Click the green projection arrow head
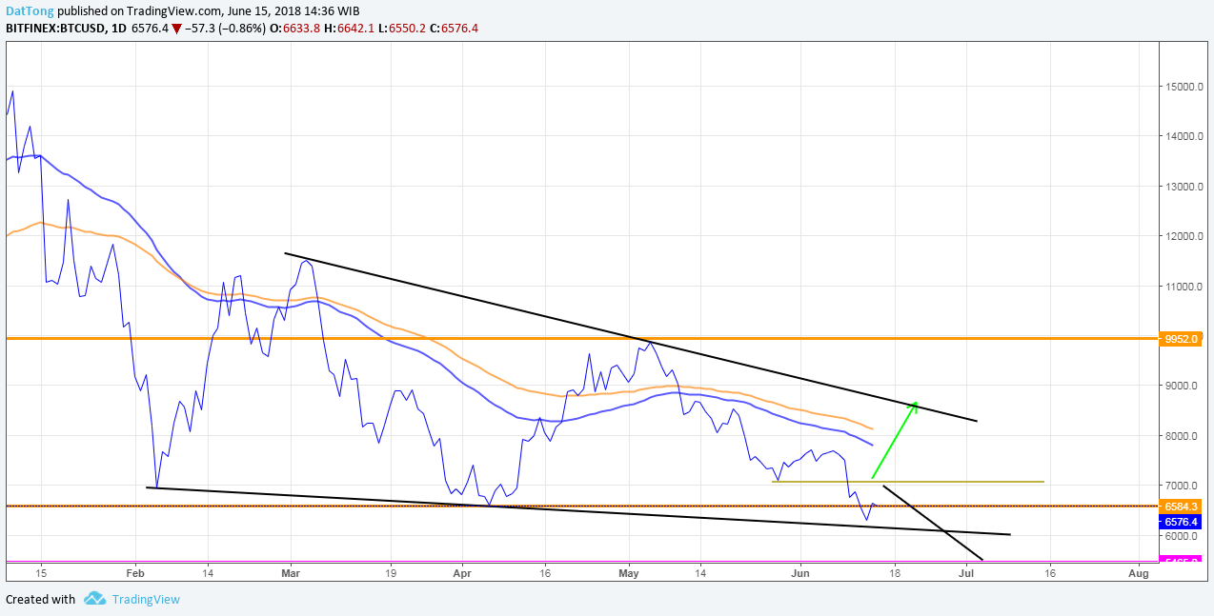This screenshot has height=616, width=1214. (x=914, y=407)
